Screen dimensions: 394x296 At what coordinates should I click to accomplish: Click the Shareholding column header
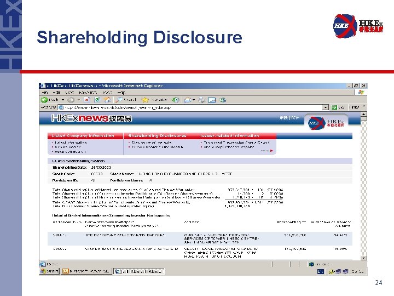click(x=291, y=222)
